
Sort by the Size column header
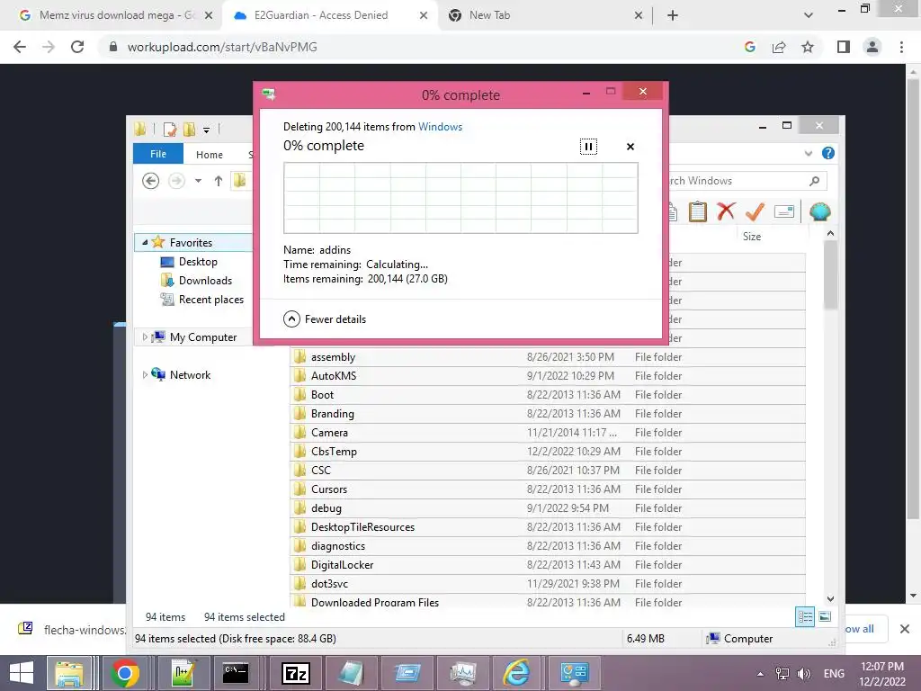click(x=752, y=237)
